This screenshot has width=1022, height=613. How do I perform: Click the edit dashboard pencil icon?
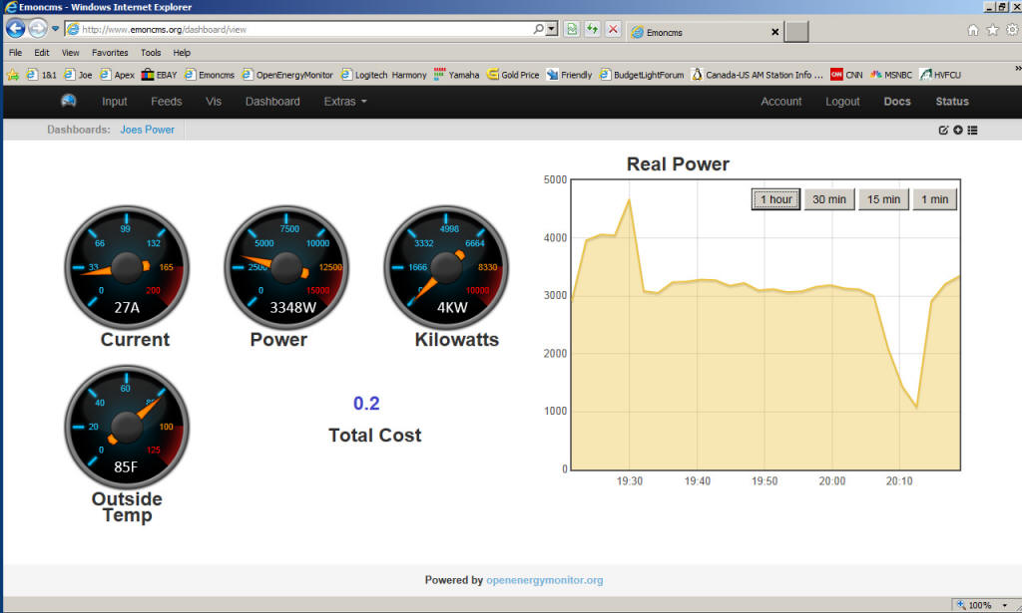click(x=943, y=130)
